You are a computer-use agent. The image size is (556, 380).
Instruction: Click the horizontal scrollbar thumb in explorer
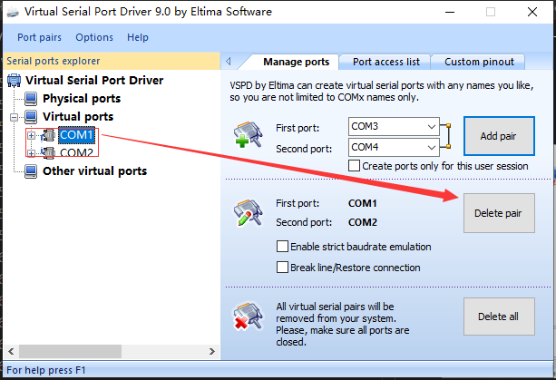(x=70, y=351)
